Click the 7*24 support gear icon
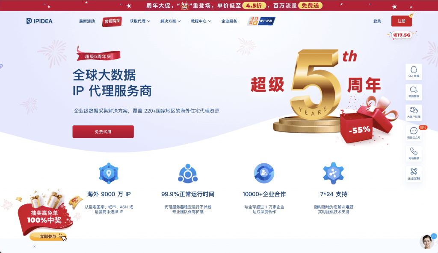 [x=333, y=173]
